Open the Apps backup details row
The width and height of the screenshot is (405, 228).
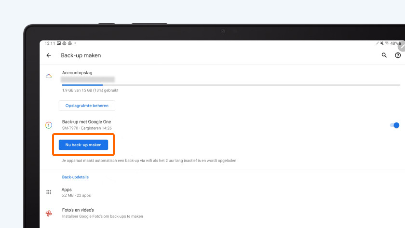[222, 192]
